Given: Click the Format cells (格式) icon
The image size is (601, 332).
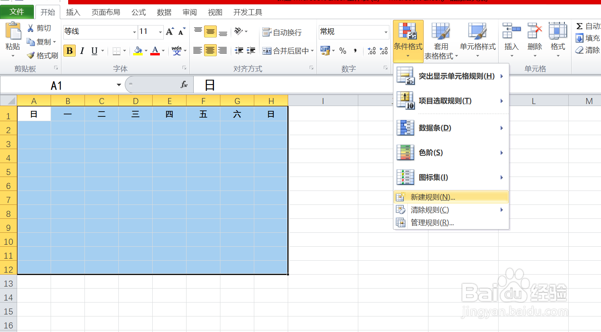Looking at the screenshot, I should click(x=558, y=31).
